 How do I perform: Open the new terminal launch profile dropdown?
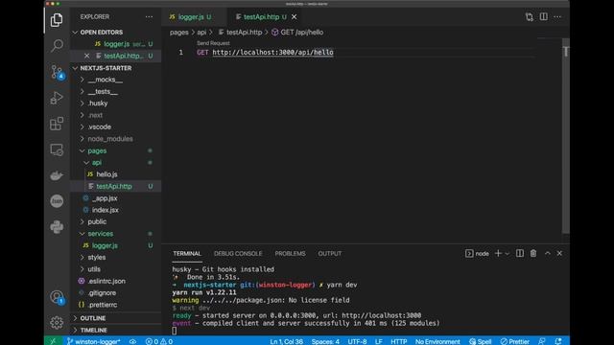coord(508,254)
